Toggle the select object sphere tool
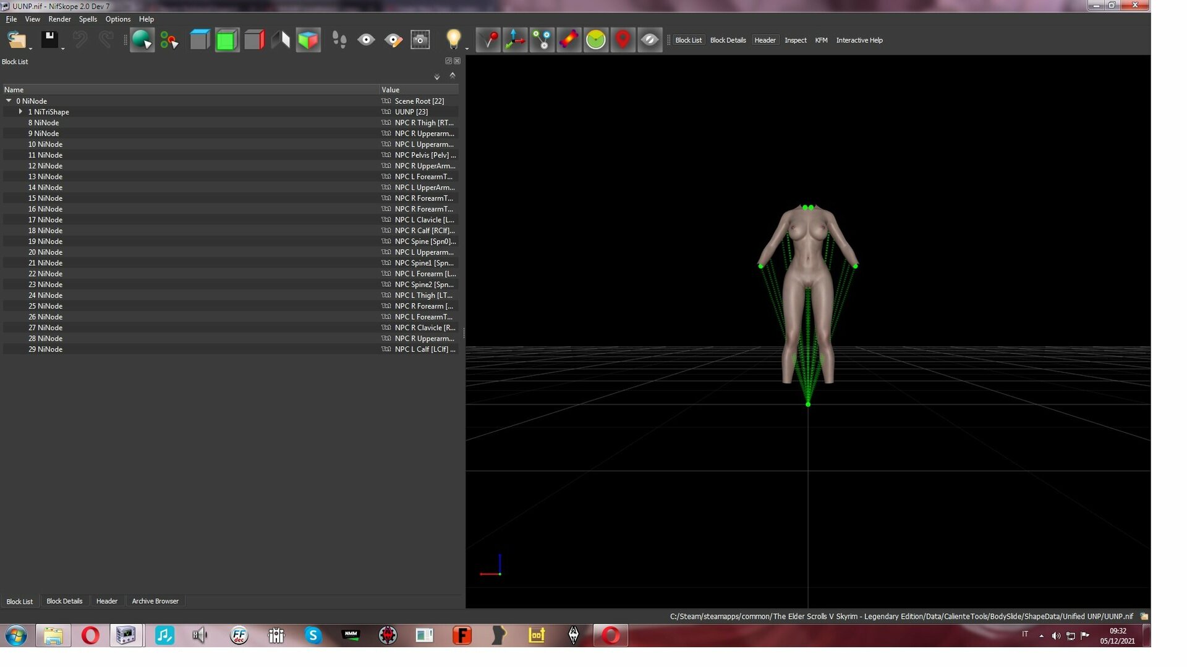Viewport: 1187px width, 667px height. pos(142,40)
